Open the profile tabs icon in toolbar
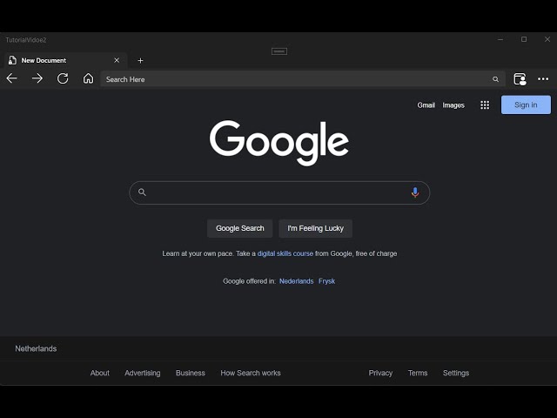 point(520,79)
